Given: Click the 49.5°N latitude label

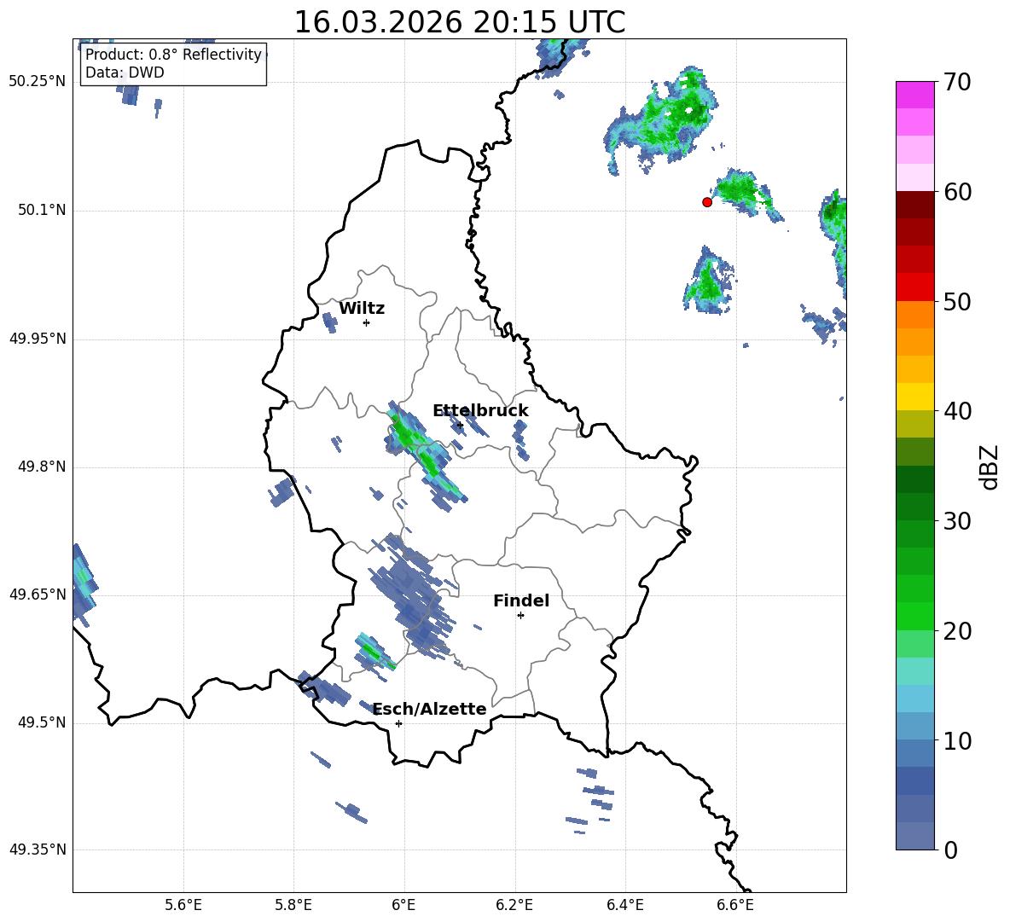Looking at the screenshot, I should coord(42,722).
